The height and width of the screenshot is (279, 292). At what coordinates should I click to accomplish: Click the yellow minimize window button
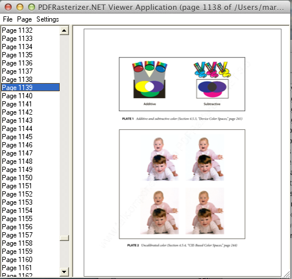coord(20,7)
